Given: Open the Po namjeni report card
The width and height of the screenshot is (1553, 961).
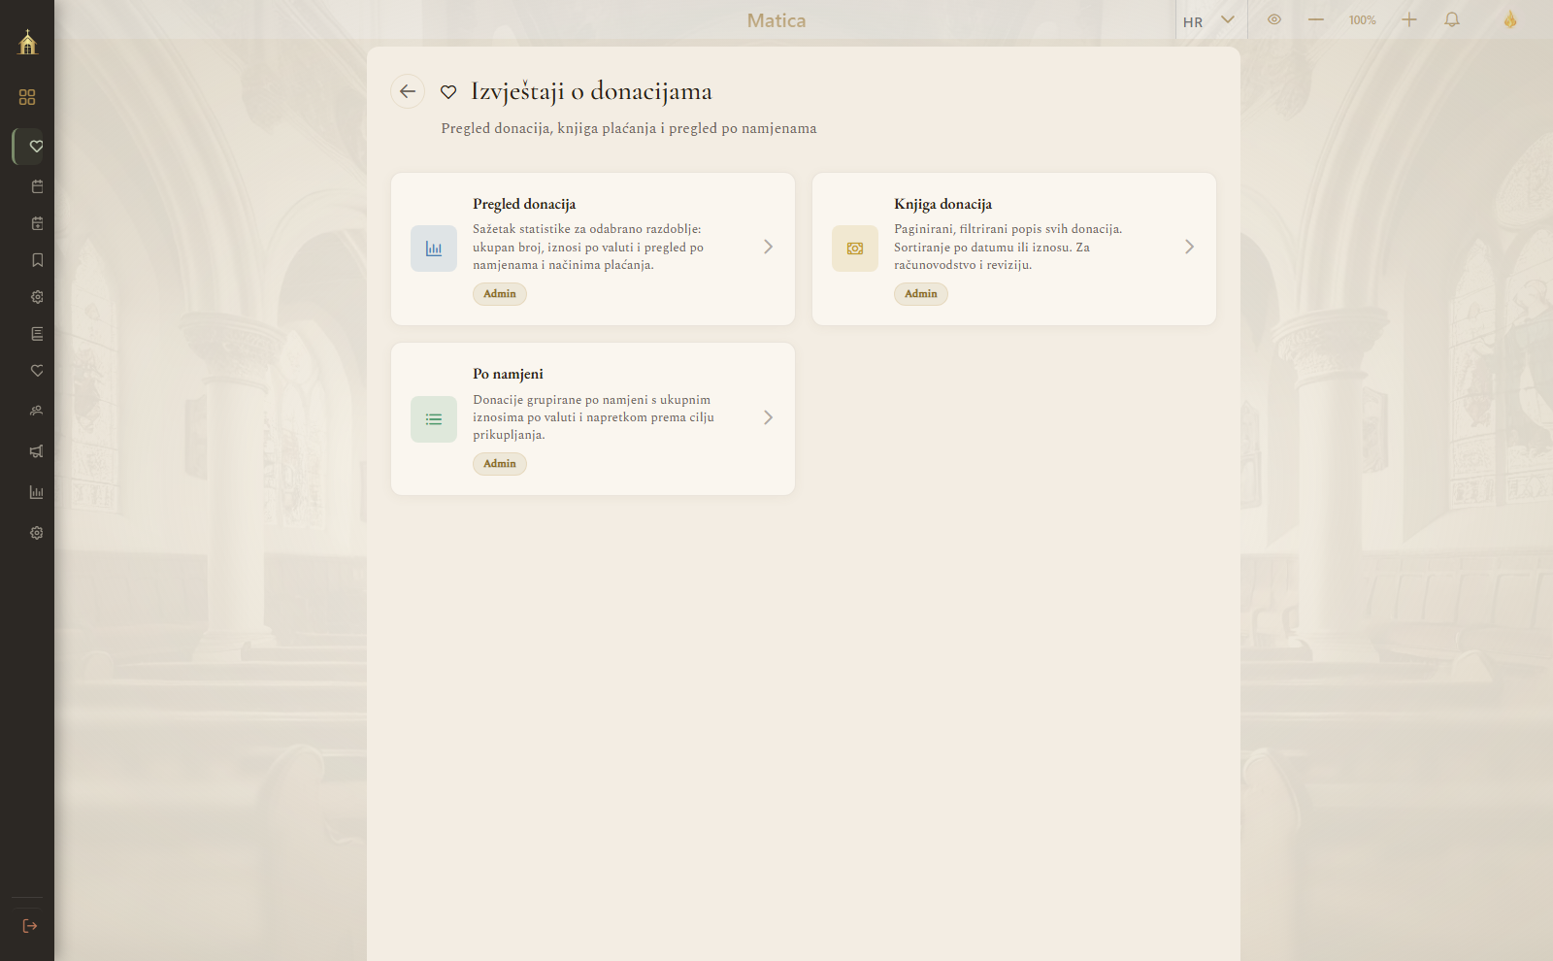Looking at the screenshot, I should click(593, 418).
